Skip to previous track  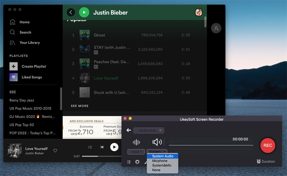(102, 147)
